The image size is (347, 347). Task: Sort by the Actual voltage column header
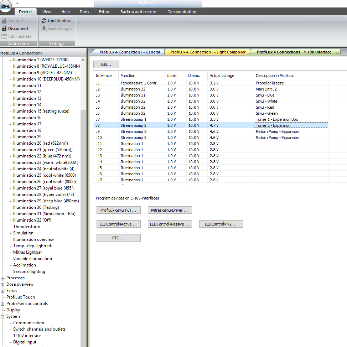click(231, 76)
